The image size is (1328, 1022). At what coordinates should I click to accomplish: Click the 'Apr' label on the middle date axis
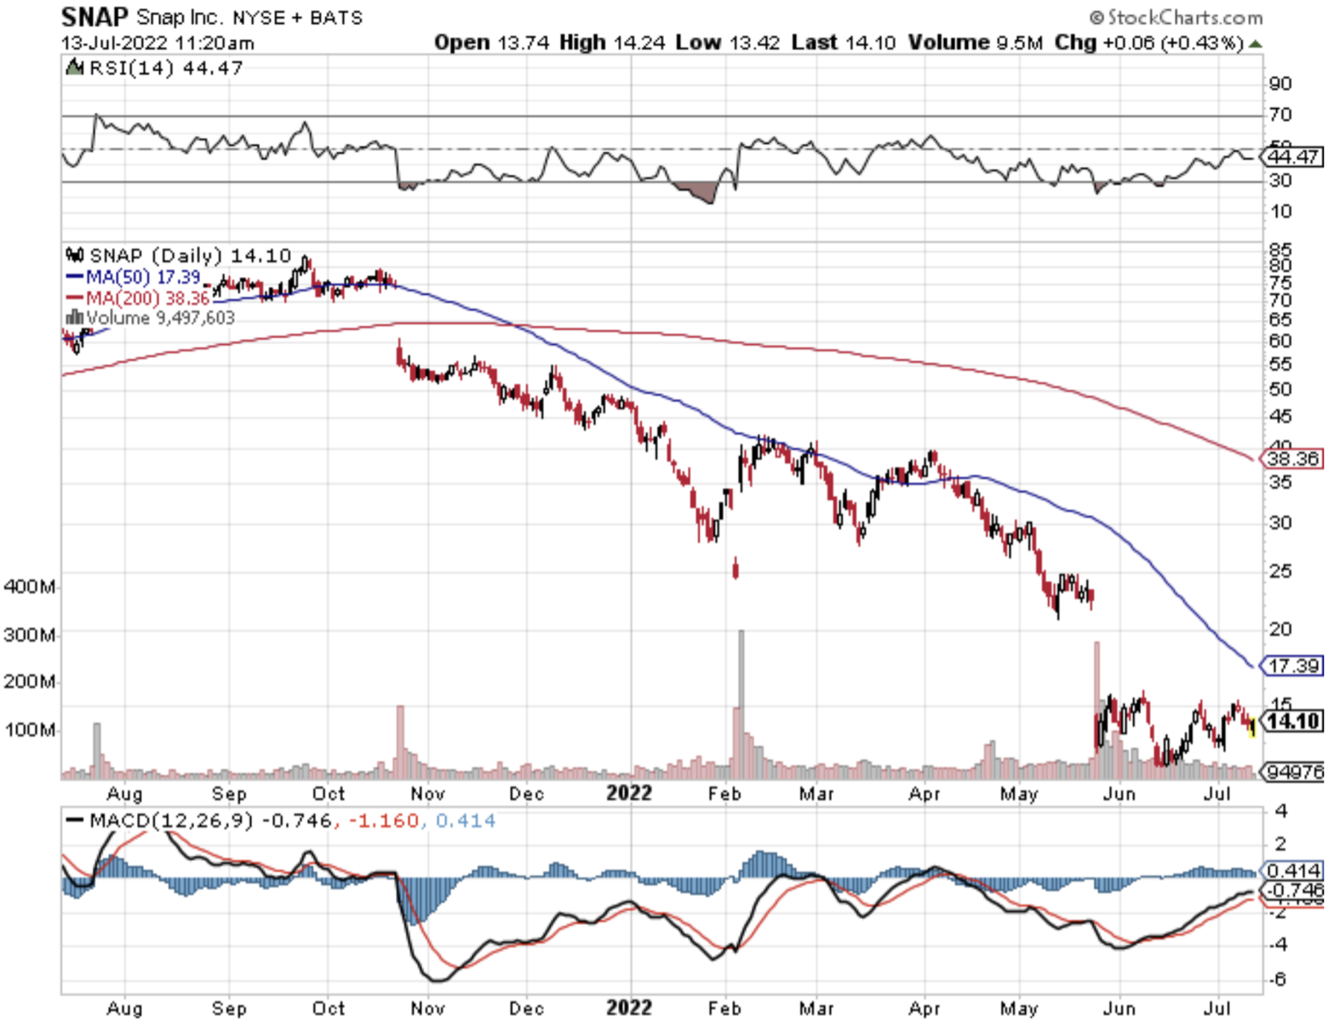click(x=924, y=795)
